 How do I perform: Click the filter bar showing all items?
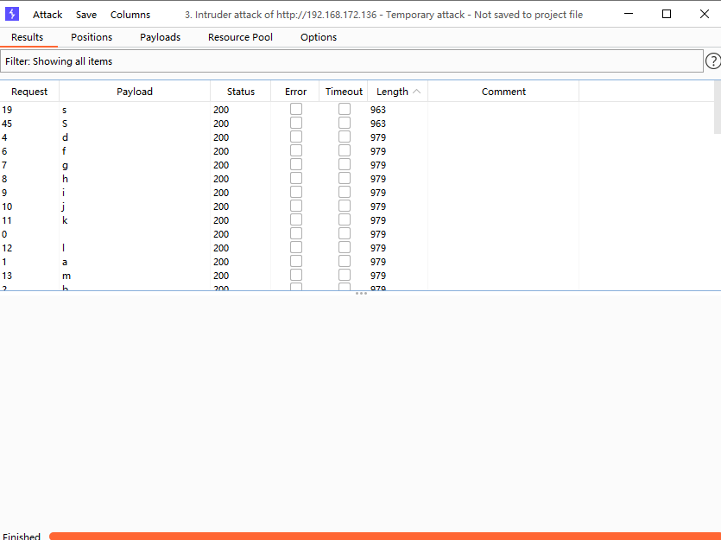(x=351, y=61)
